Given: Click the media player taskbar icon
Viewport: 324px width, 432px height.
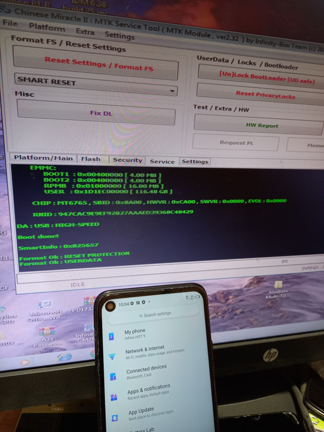Looking at the screenshot, I should tap(25, 362).
